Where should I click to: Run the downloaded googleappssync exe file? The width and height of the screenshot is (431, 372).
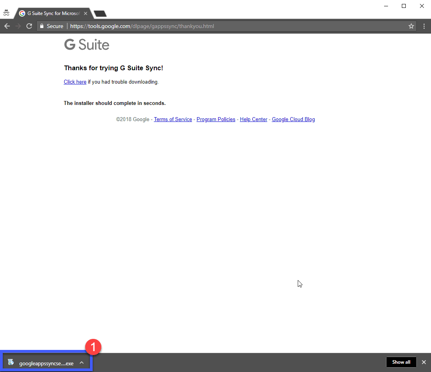pos(41,363)
